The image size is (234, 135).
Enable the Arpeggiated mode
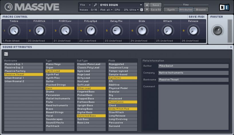123,64
